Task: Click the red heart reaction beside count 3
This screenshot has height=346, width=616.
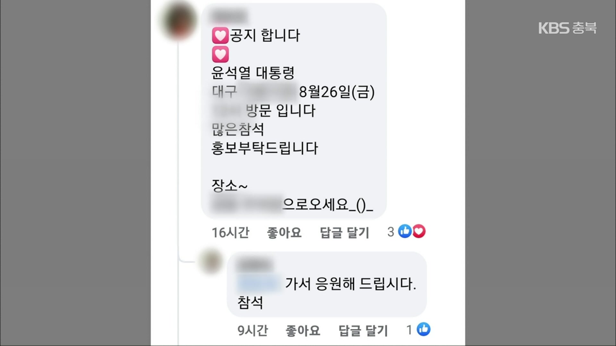Action: coord(419,231)
